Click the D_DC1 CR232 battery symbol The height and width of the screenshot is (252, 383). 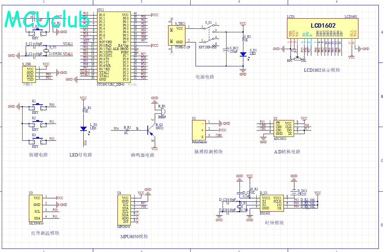294,192
